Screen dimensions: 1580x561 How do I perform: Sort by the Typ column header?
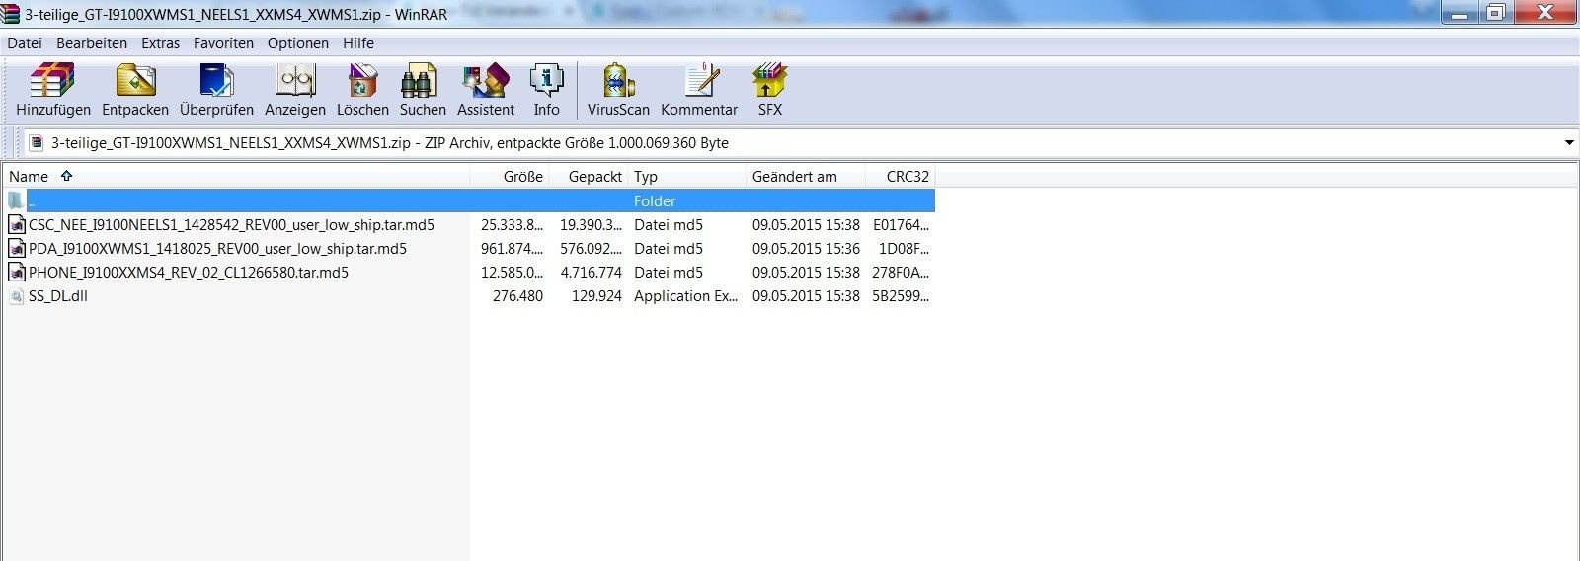[x=687, y=177]
